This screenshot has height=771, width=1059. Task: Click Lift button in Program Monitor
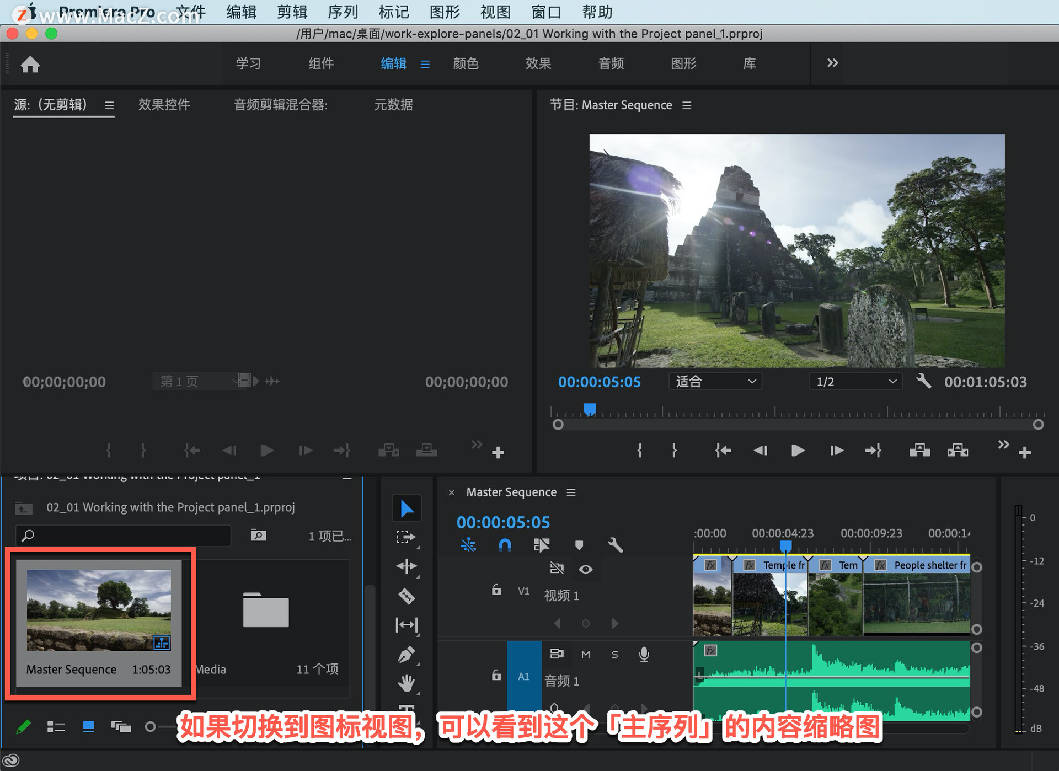click(x=919, y=451)
